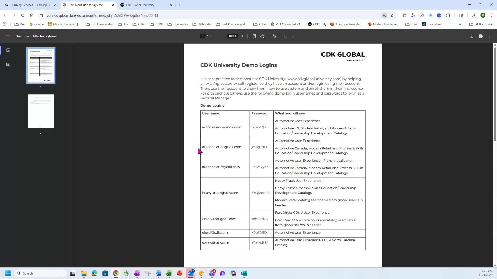Open page 2 thumbnail
497x279 pixels.
pos(41,111)
